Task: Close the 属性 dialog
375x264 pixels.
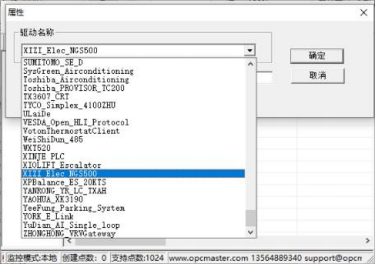Action: [364, 13]
